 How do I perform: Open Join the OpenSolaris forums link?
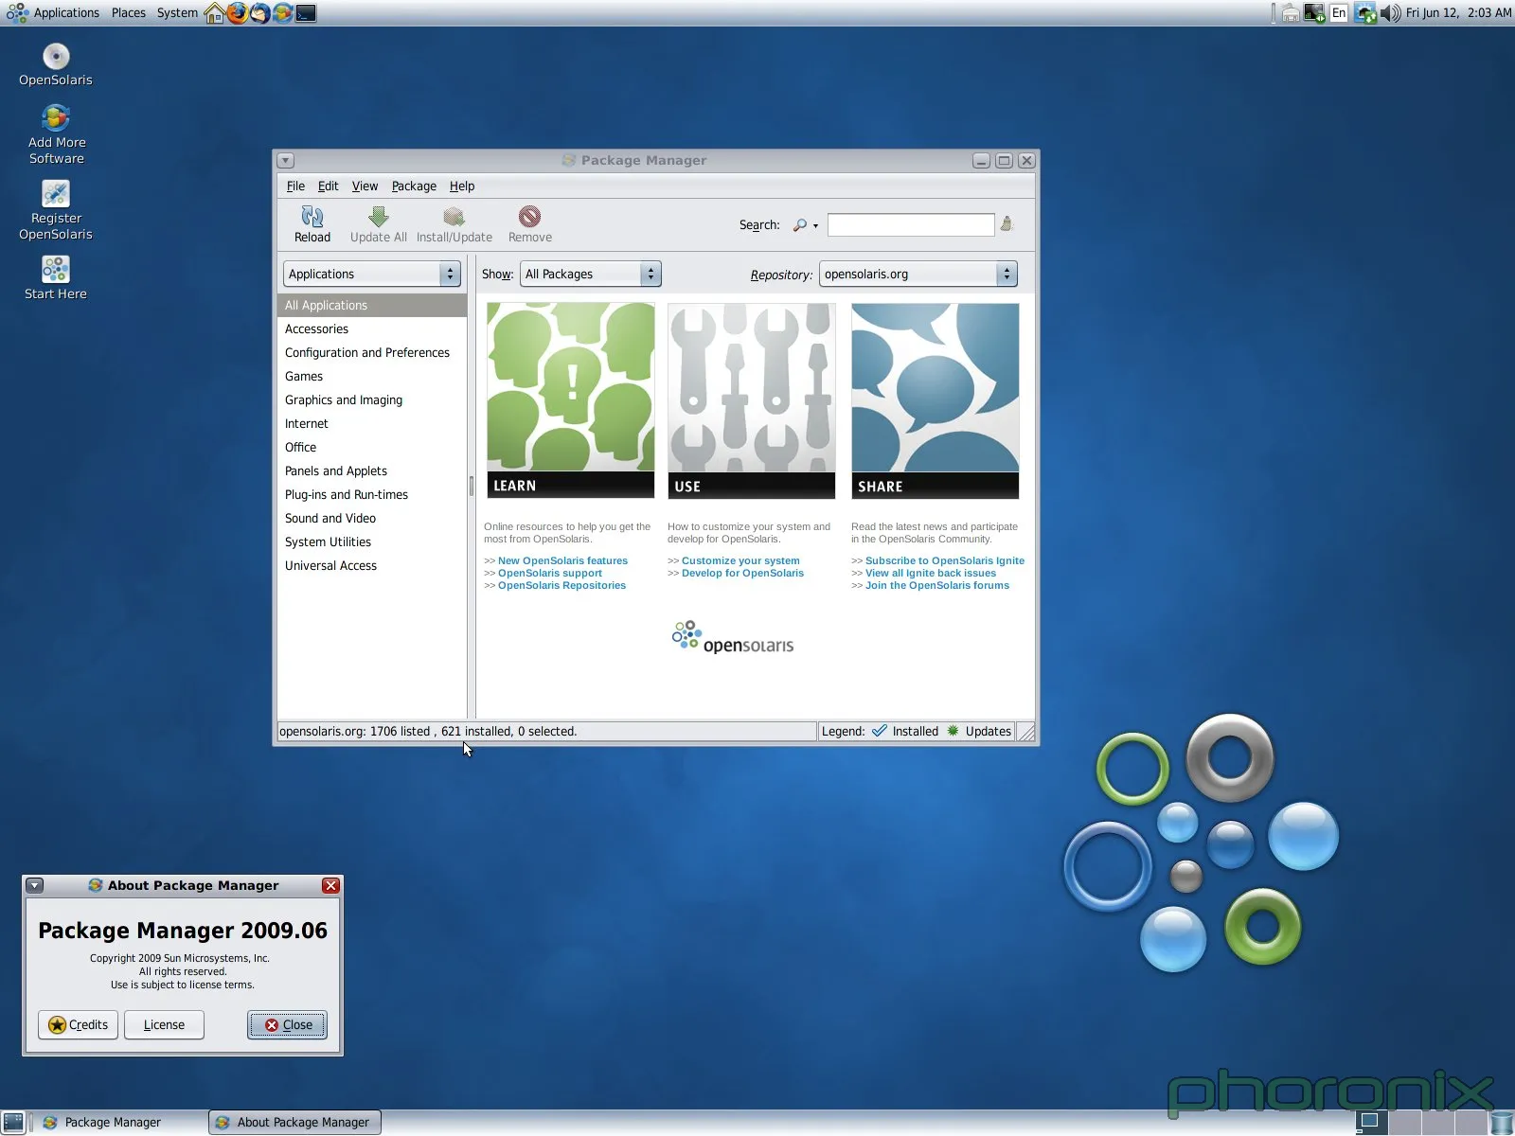(x=937, y=586)
